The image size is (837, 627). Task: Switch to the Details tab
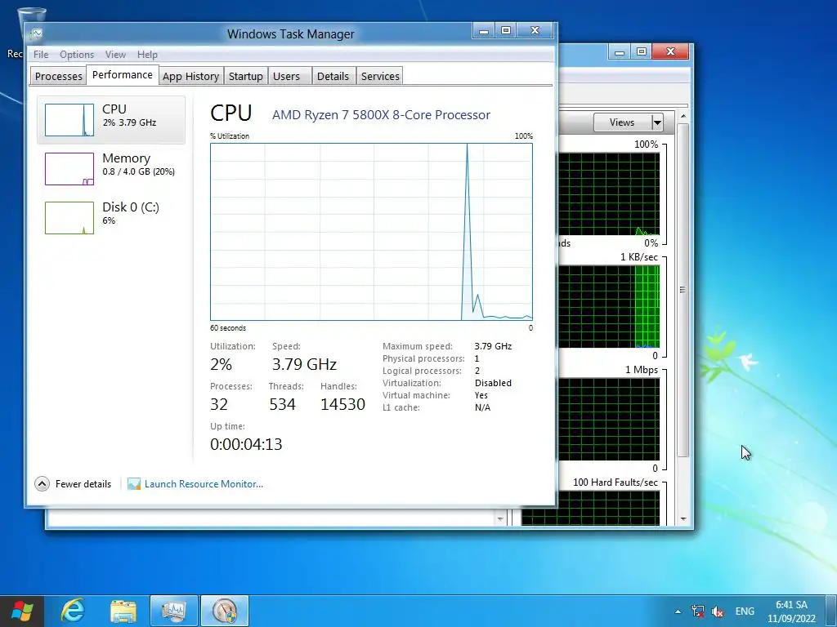tap(333, 76)
